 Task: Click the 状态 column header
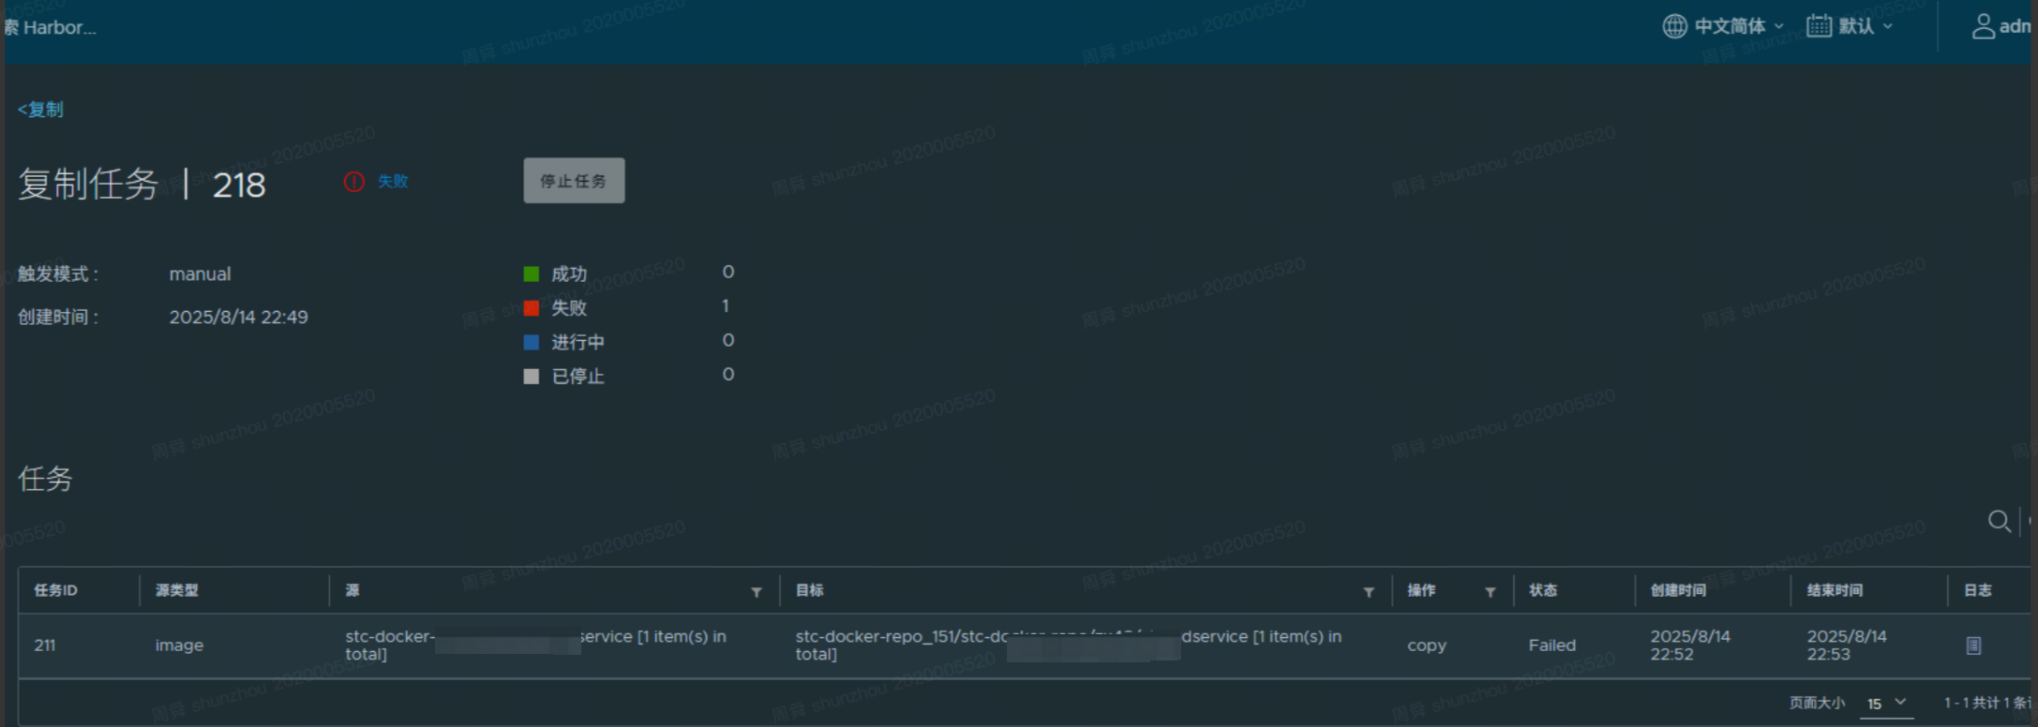coord(1543,590)
